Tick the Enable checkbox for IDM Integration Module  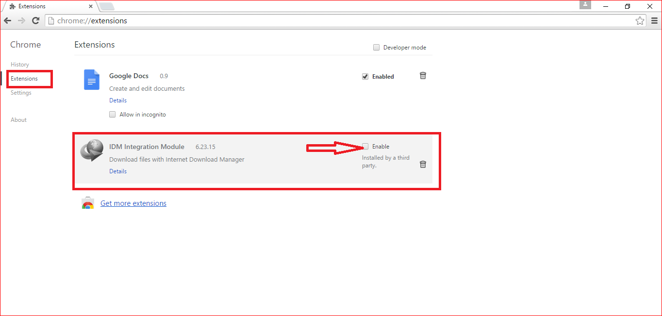coord(365,147)
